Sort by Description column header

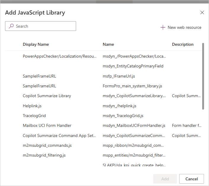(x=183, y=44)
